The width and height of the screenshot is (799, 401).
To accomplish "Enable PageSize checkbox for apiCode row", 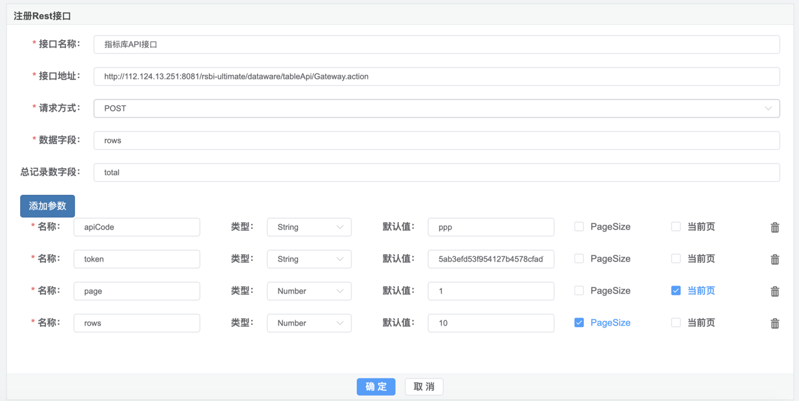I will [579, 227].
